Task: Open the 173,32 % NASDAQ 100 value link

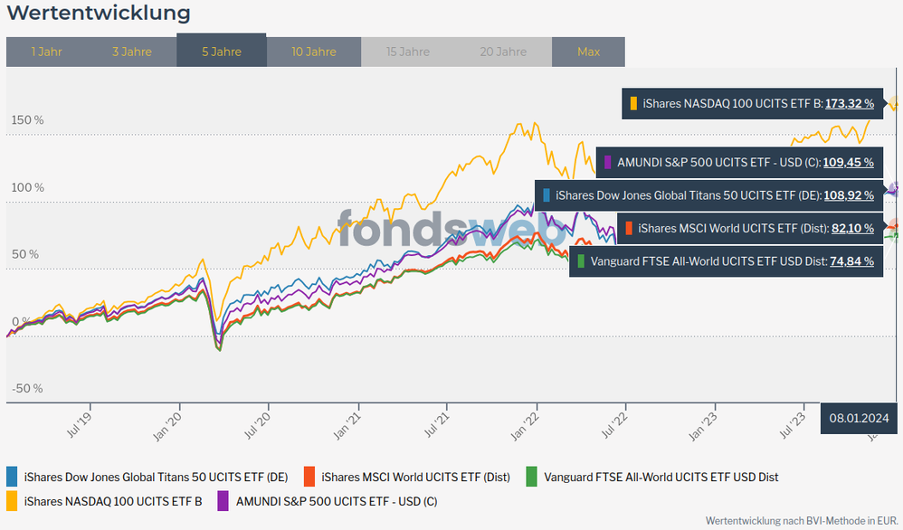Action: tap(850, 104)
